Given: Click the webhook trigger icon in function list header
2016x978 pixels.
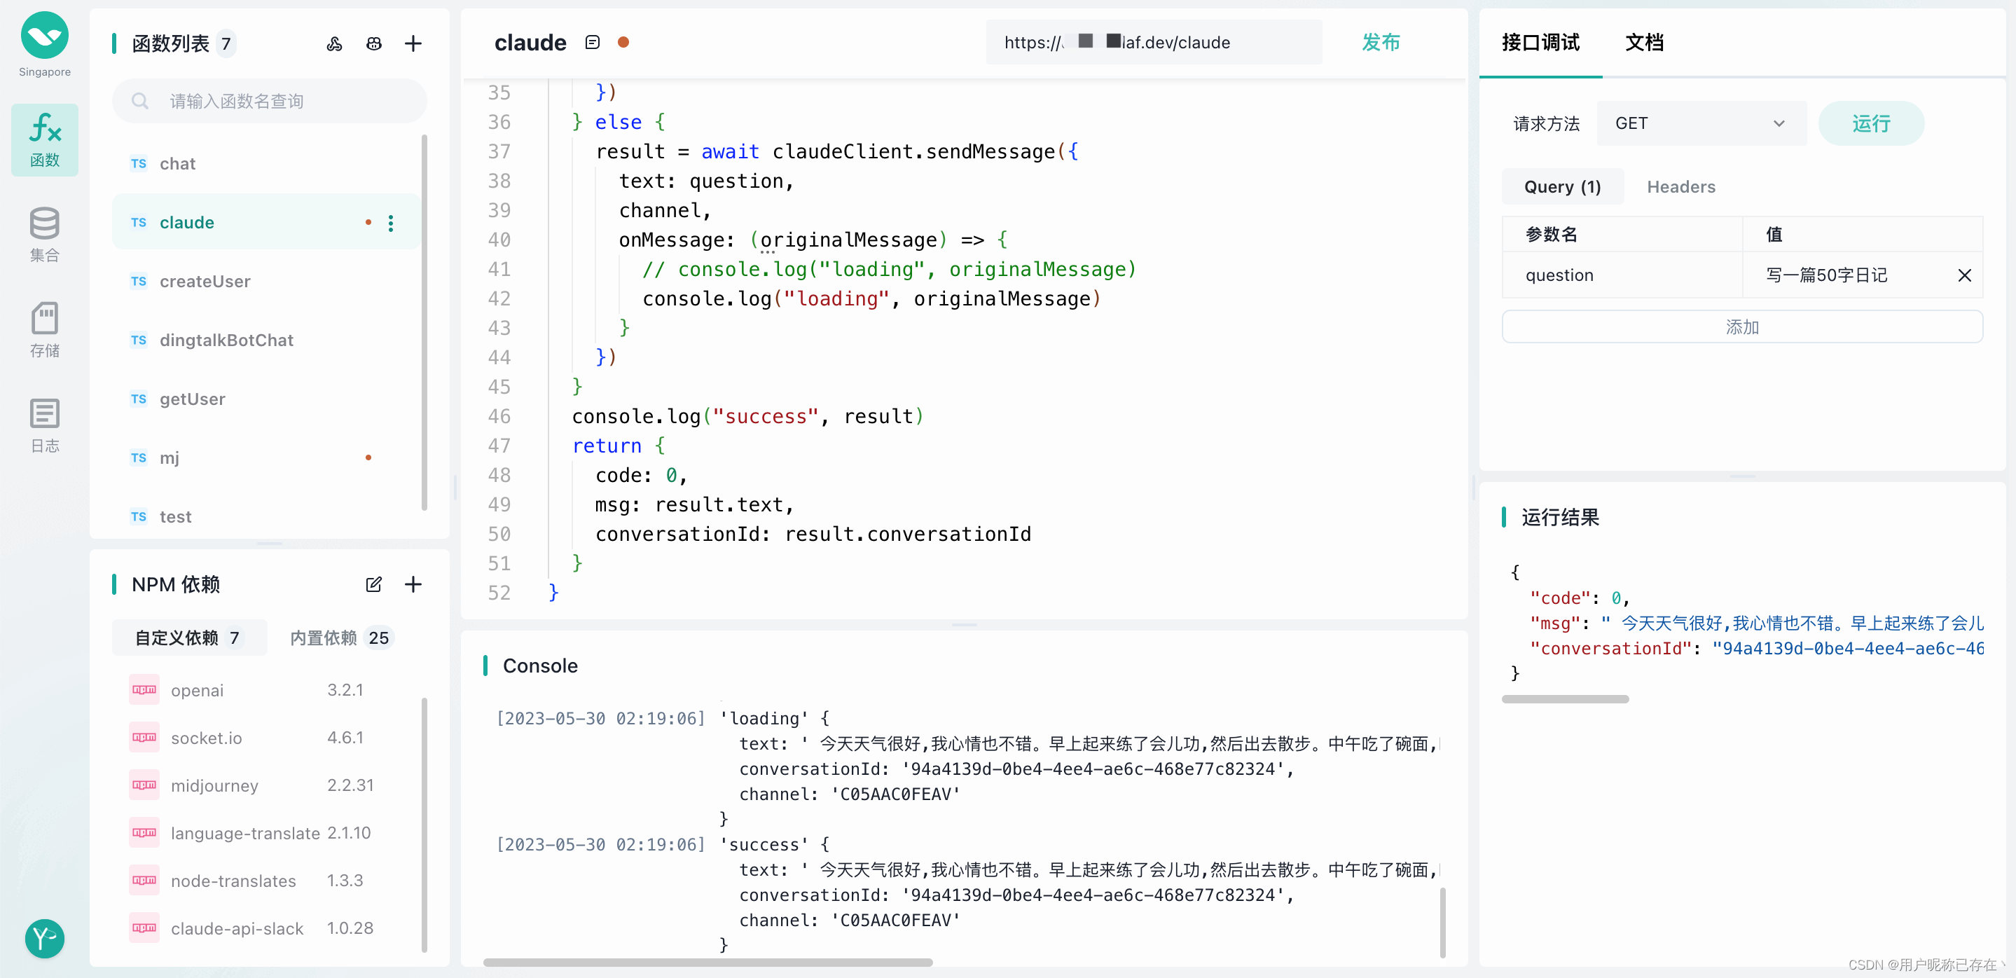Looking at the screenshot, I should click(334, 44).
